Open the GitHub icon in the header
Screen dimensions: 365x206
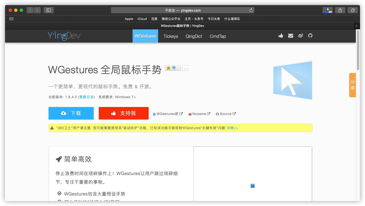[310, 36]
